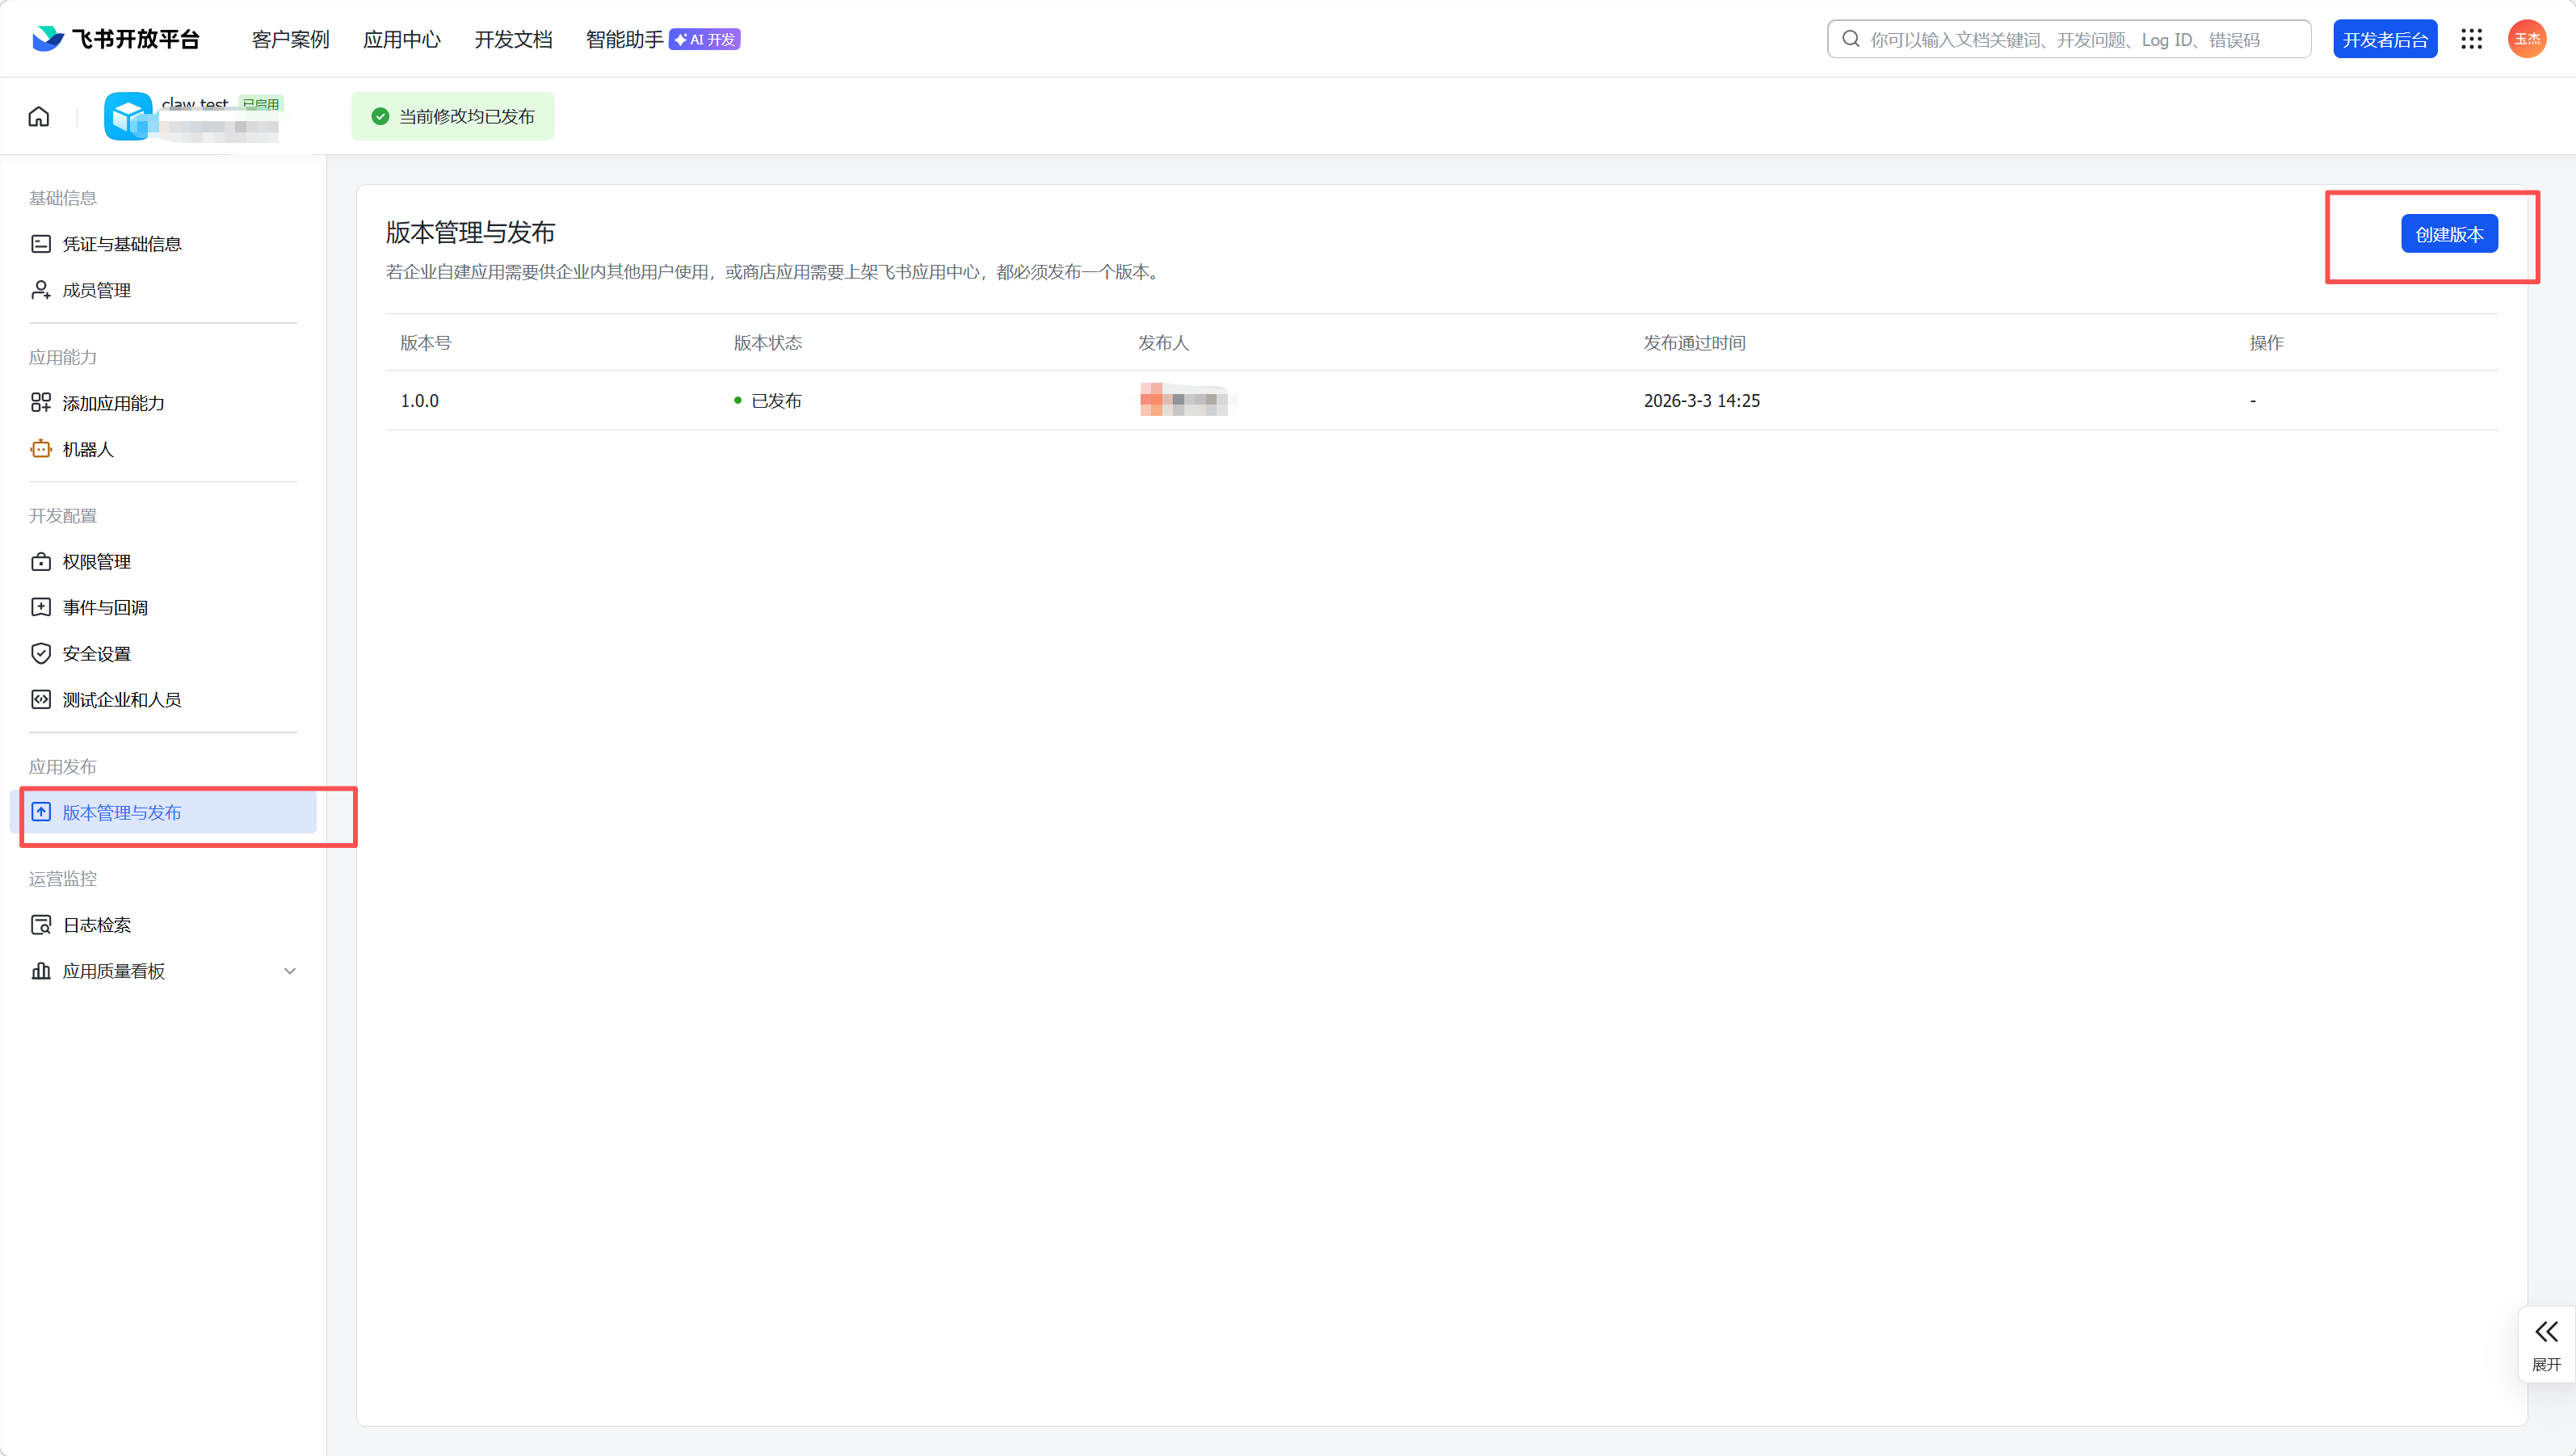Open 安全设置 shield item in sidebar

96,653
